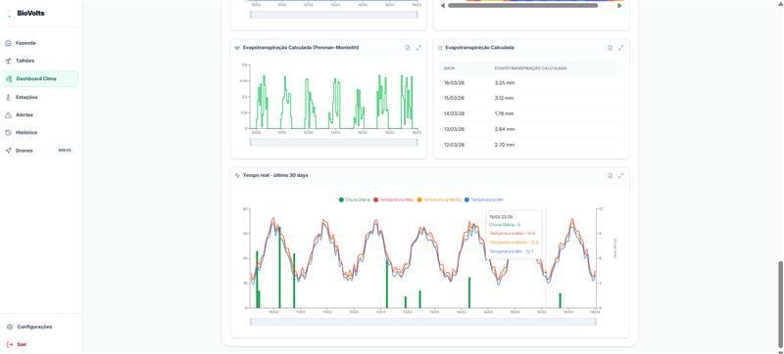This screenshot has height=354, width=784.
Task: Click the BioVolts logo text
Action: 30,14
